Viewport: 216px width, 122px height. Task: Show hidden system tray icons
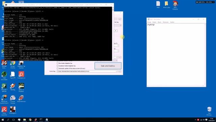click(195, 120)
